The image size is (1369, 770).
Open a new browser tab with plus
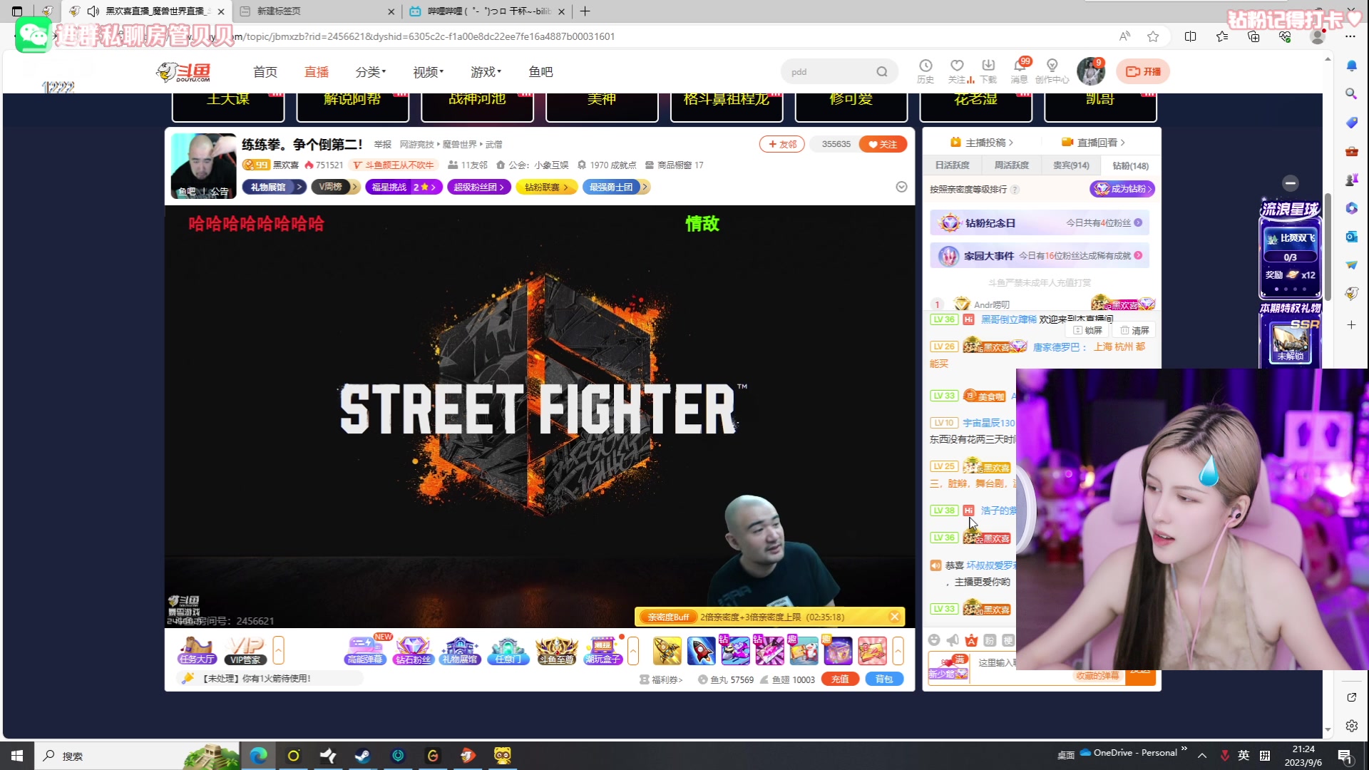(x=585, y=11)
